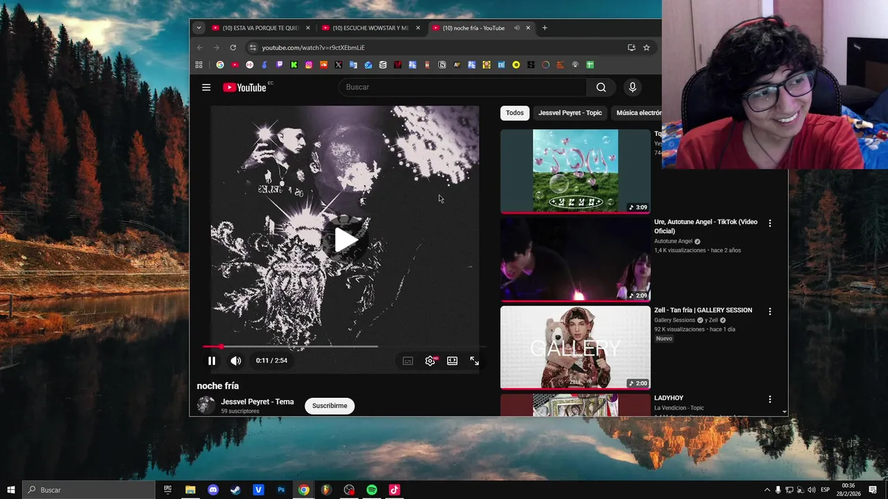Select the Música electrónica filter chip
Image resolution: width=888 pixels, height=499 pixels.
637,113
